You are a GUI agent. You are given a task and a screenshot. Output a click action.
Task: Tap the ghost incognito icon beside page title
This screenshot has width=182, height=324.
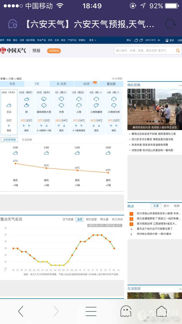[13, 24]
